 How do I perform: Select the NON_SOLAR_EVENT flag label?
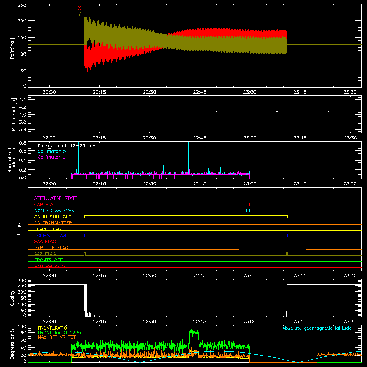[56, 211]
